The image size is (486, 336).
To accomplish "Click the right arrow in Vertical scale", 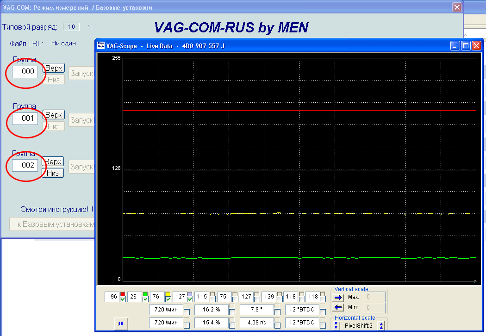I will 337,297.
